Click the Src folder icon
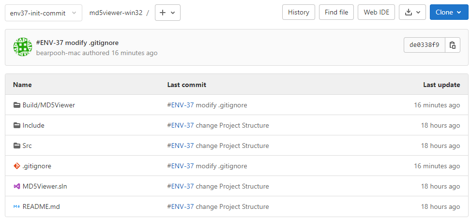Image resolution: width=471 pixels, height=220 pixels. [x=17, y=146]
